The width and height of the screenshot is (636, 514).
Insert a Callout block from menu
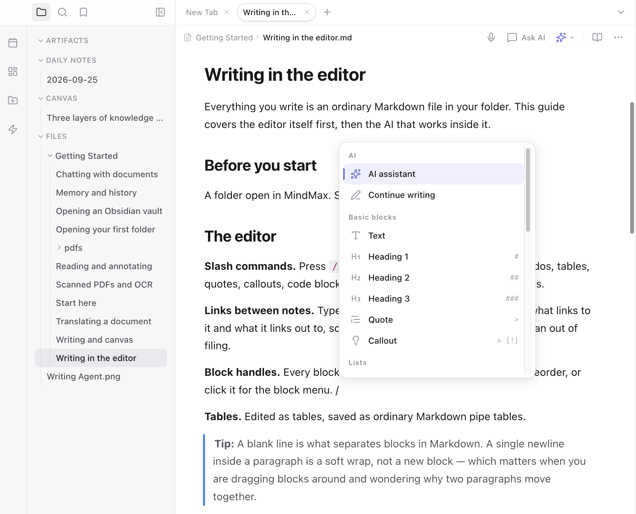pos(434,341)
